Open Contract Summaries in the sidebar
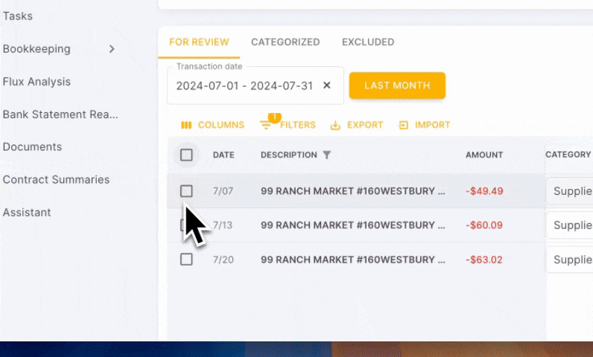 point(56,180)
